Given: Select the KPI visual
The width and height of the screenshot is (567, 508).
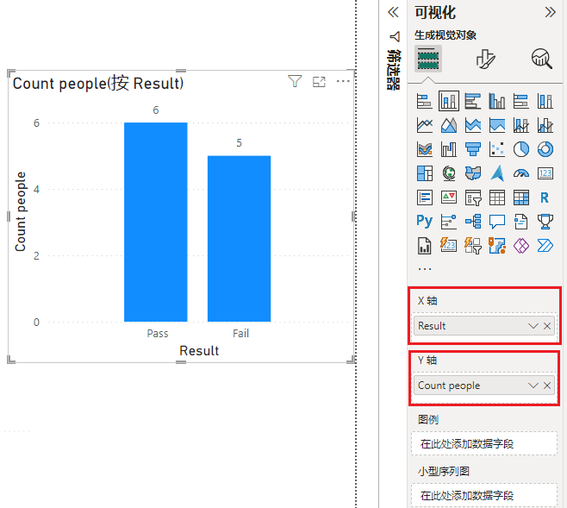Looking at the screenshot, I should (x=449, y=198).
